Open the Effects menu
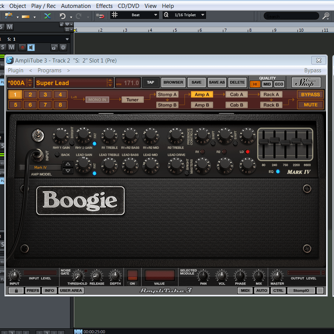 click(104, 6)
